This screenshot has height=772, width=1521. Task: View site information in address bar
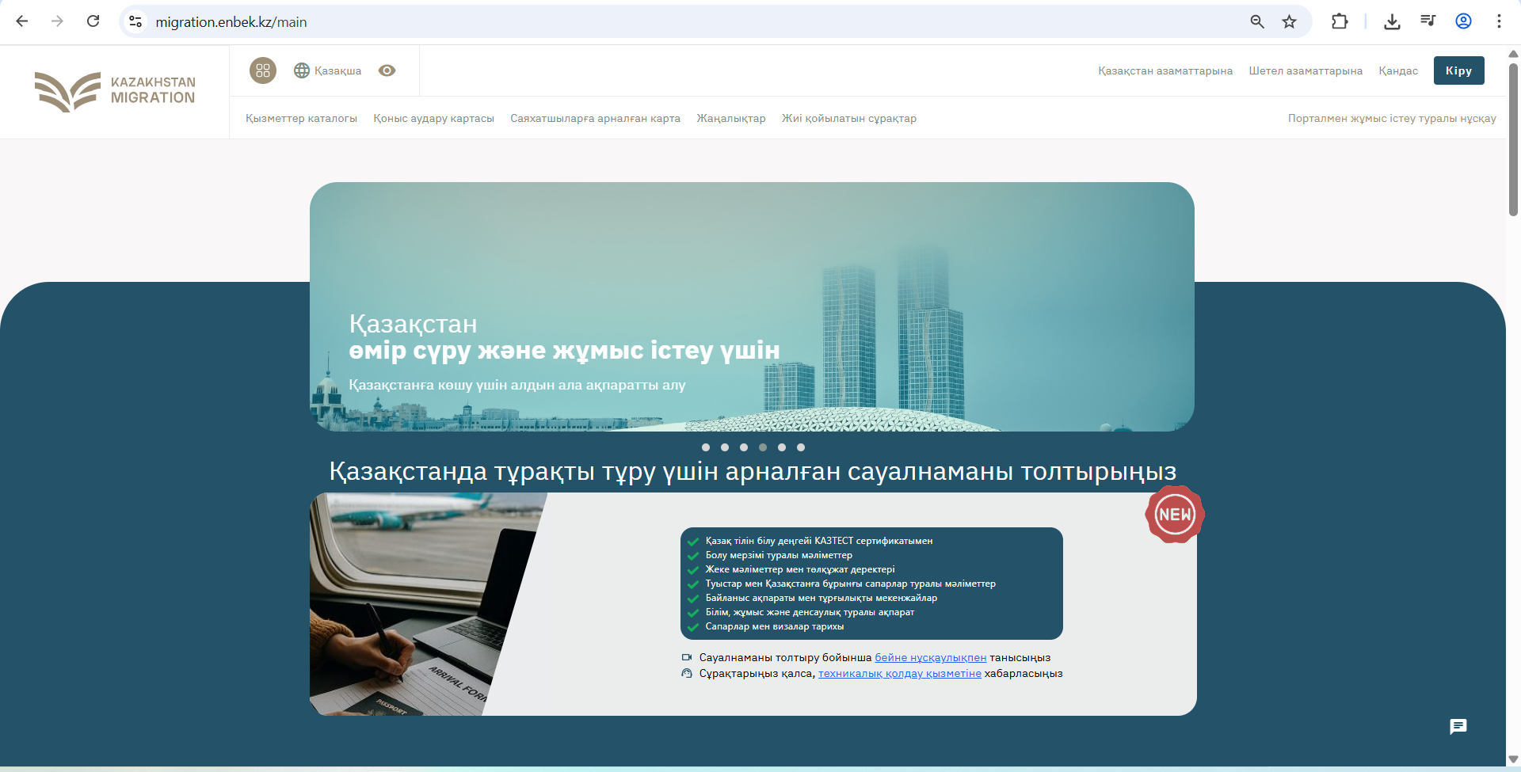coord(136,21)
